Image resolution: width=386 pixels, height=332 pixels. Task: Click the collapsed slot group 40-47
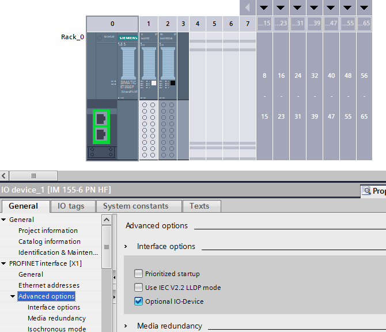pyautogui.click(x=331, y=96)
